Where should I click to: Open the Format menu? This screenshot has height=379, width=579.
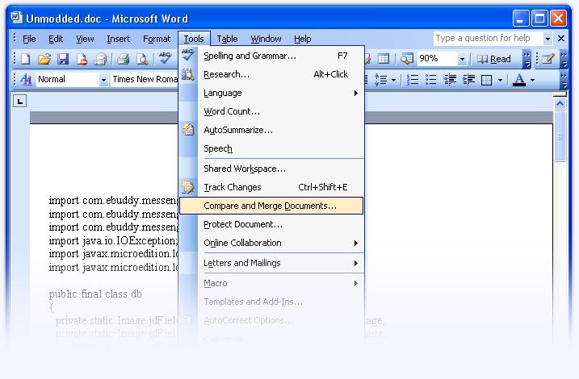[x=157, y=39]
